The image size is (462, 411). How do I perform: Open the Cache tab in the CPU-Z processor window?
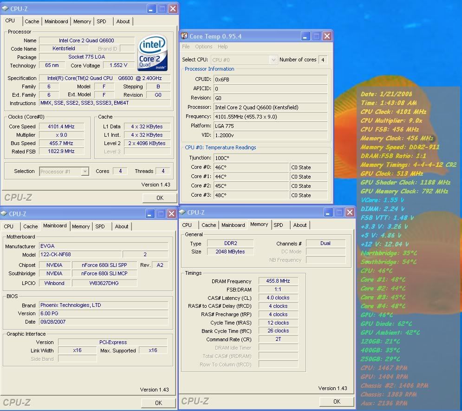[32, 21]
